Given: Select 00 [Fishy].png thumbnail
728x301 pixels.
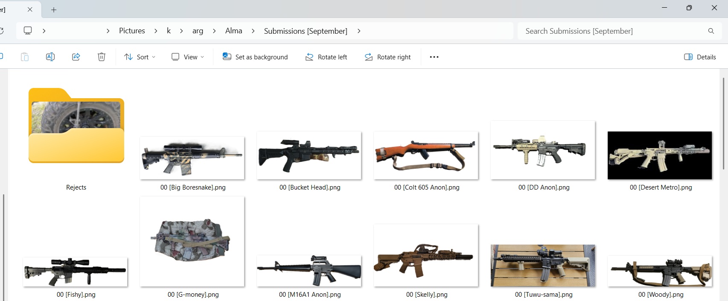Looking at the screenshot, I should pyautogui.click(x=75, y=272).
